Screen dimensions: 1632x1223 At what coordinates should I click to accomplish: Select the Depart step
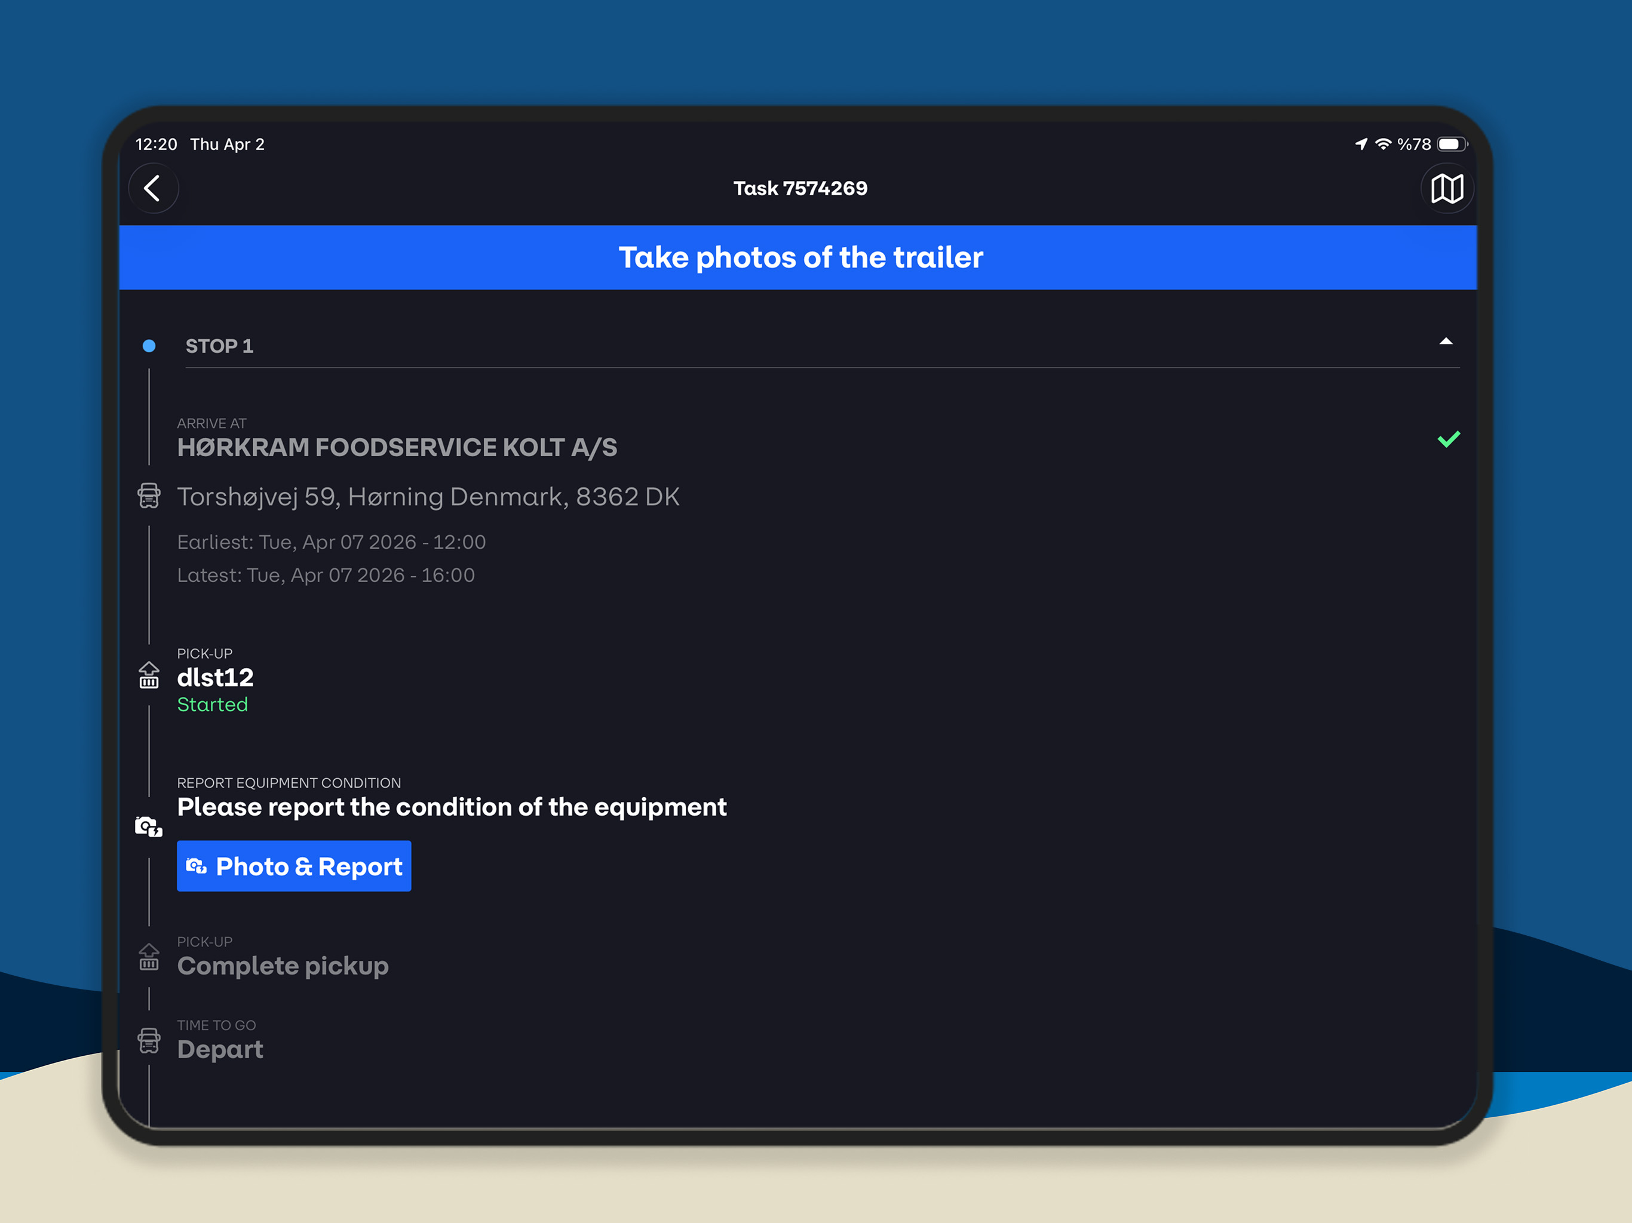click(220, 1050)
